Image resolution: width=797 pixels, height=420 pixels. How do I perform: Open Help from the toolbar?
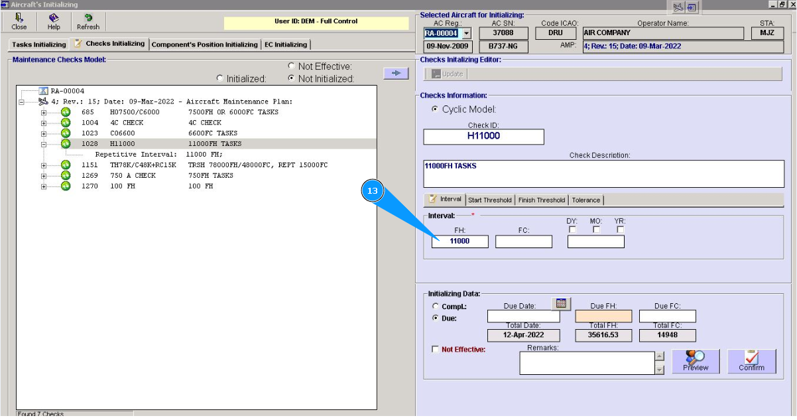(x=54, y=22)
